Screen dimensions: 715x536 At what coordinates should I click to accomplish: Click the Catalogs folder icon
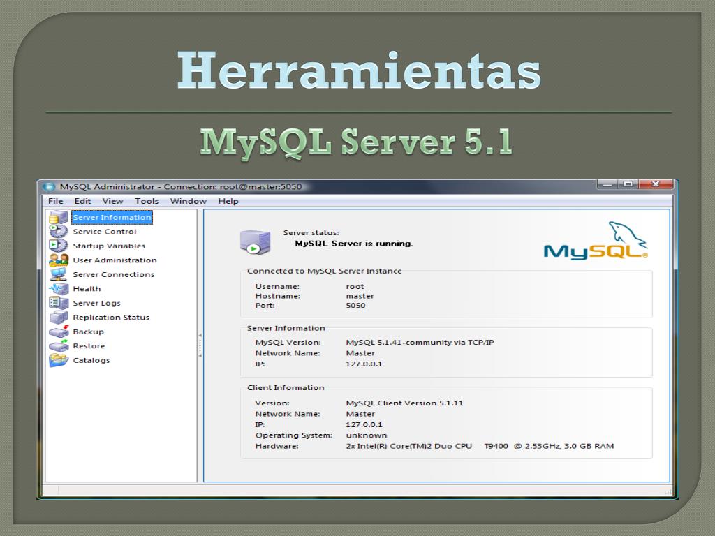click(x=59, y=360)
